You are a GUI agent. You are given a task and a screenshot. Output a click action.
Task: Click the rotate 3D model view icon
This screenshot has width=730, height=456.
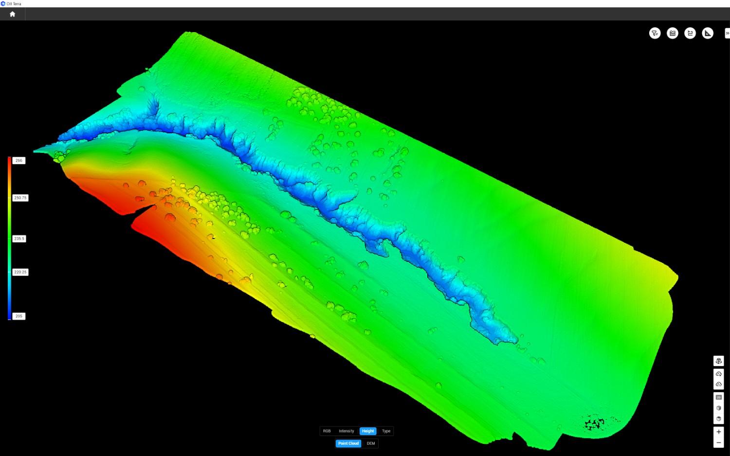click(718, 361)
